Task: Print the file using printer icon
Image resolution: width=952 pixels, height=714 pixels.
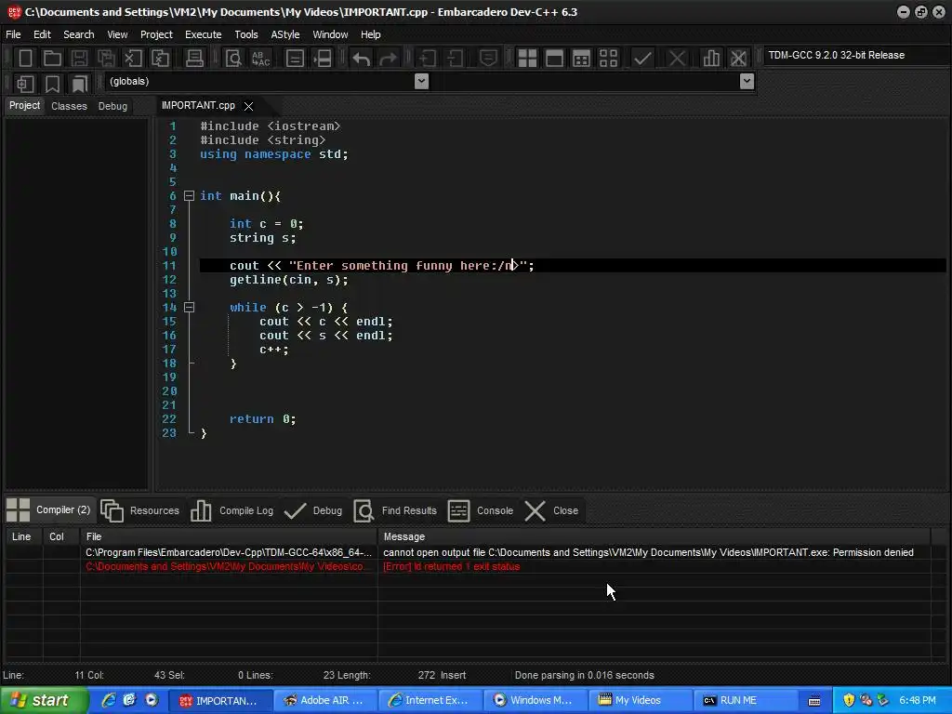Action: tap(194, 59)
